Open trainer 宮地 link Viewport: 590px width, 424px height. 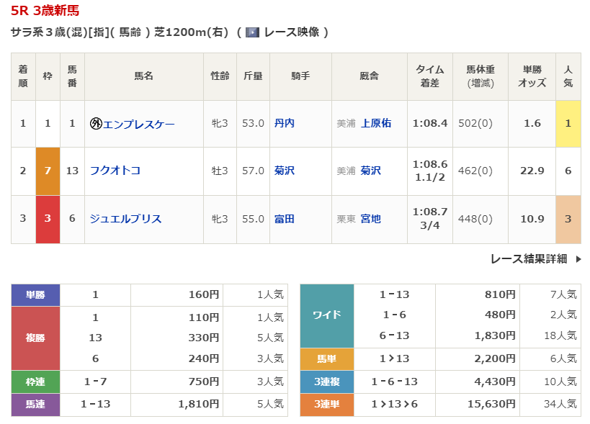click(370, 219)
